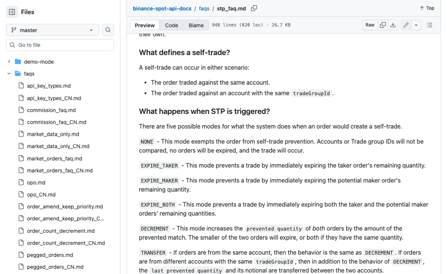Open opo.md file
This screenshot has height=274, width=447.
(36, 182)
